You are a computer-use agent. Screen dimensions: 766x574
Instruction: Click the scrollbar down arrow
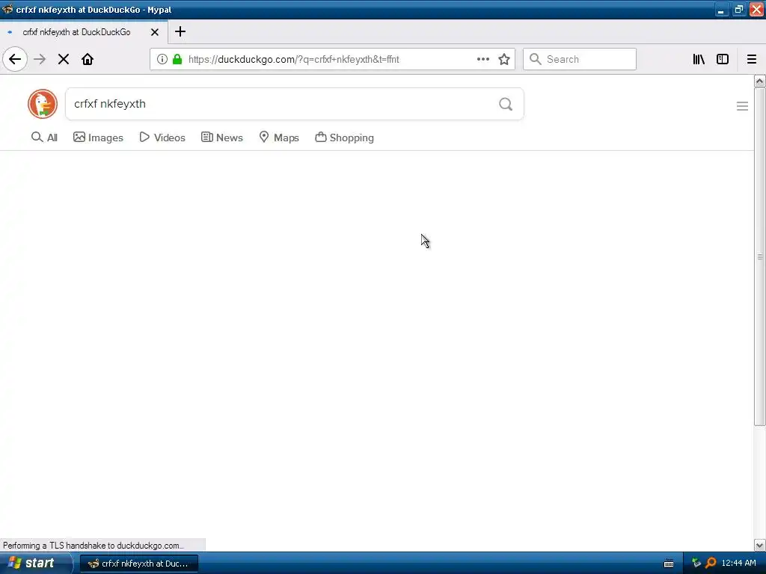[760, 545]
